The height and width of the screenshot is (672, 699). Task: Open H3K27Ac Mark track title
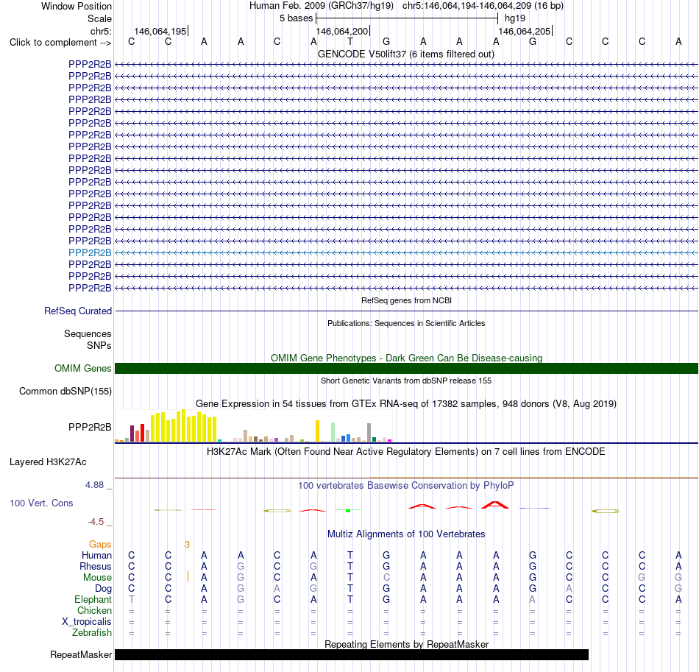point(406,452)
